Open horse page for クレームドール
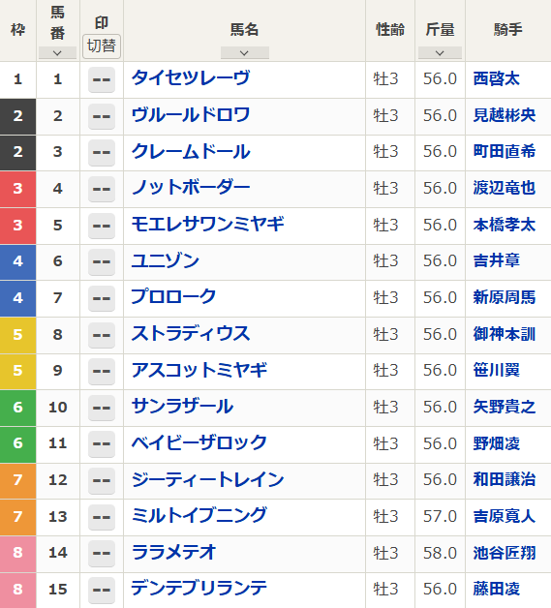This screenshot has width=551, height=608. (x=191, y=152)
